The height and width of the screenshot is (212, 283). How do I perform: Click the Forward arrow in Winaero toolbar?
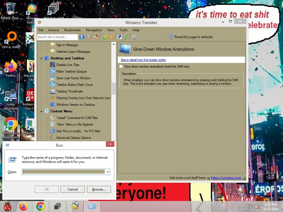(88, 37)
